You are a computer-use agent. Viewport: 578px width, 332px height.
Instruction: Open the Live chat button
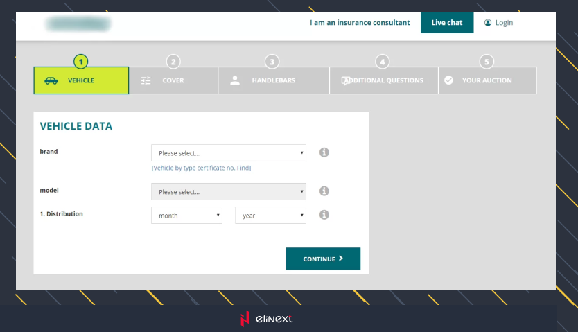pyautogui.click(x=447, y=23)
